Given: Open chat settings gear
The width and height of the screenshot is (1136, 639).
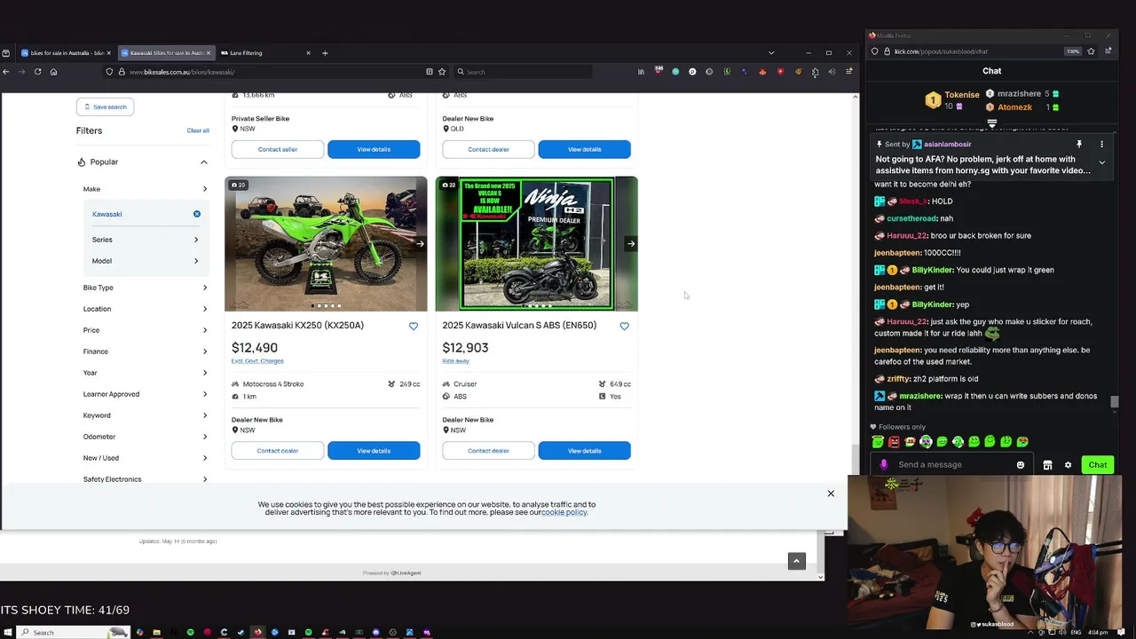Looking at the screenshot, I should 1068,465.
